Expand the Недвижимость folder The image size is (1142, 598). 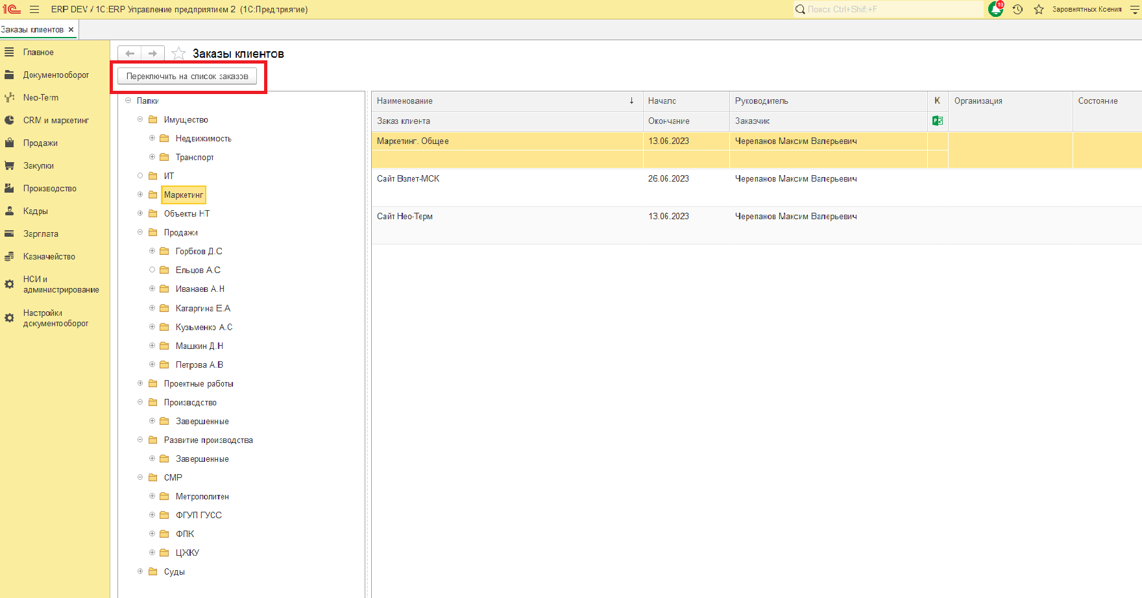pos(152,138)
